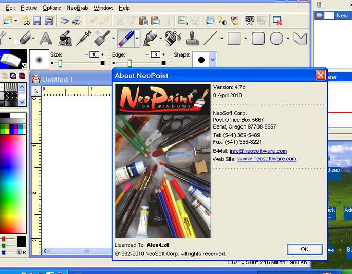Close the About NeoPaint dialog
This screenshot has height=274, width=352.
tap(320, 75)
